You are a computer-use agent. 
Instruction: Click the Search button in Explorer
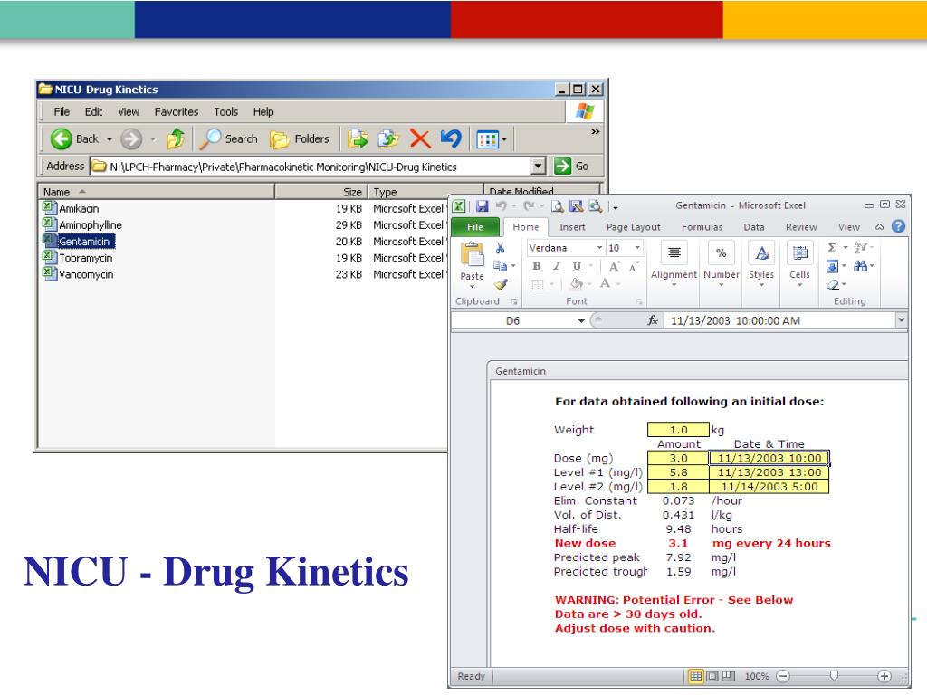click(x=229, y=139)
